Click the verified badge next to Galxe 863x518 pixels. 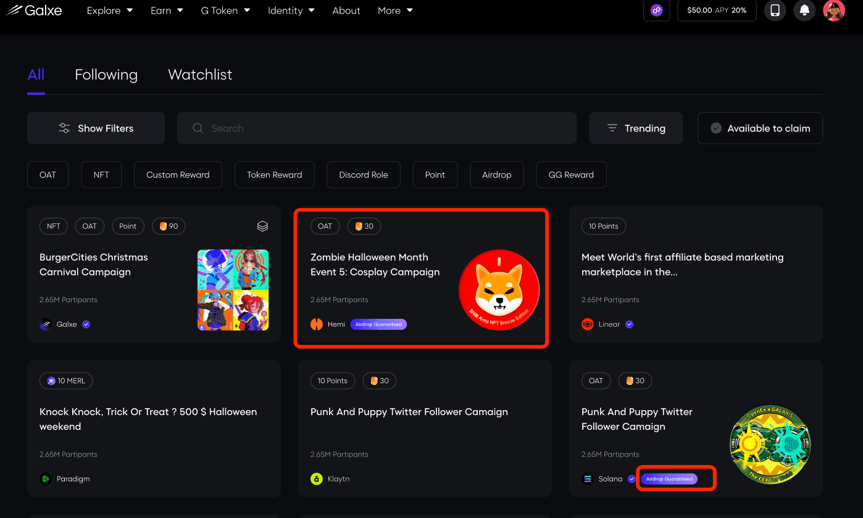[x=86, y=324]
